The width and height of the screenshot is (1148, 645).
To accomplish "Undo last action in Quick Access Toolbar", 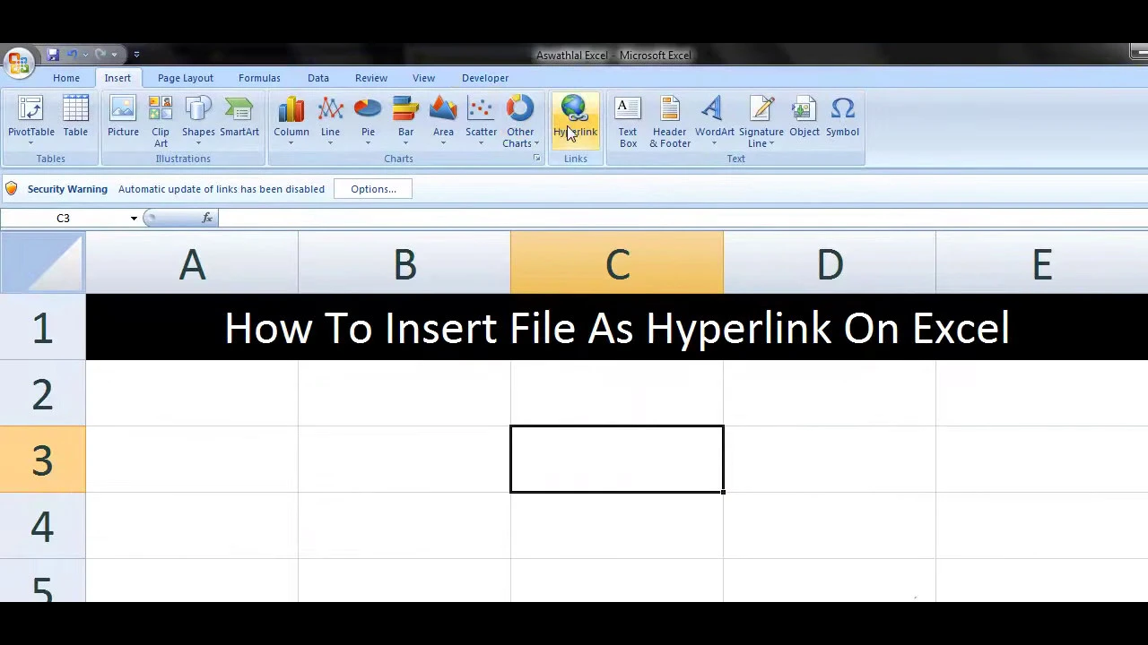I will tap(72, 55).
